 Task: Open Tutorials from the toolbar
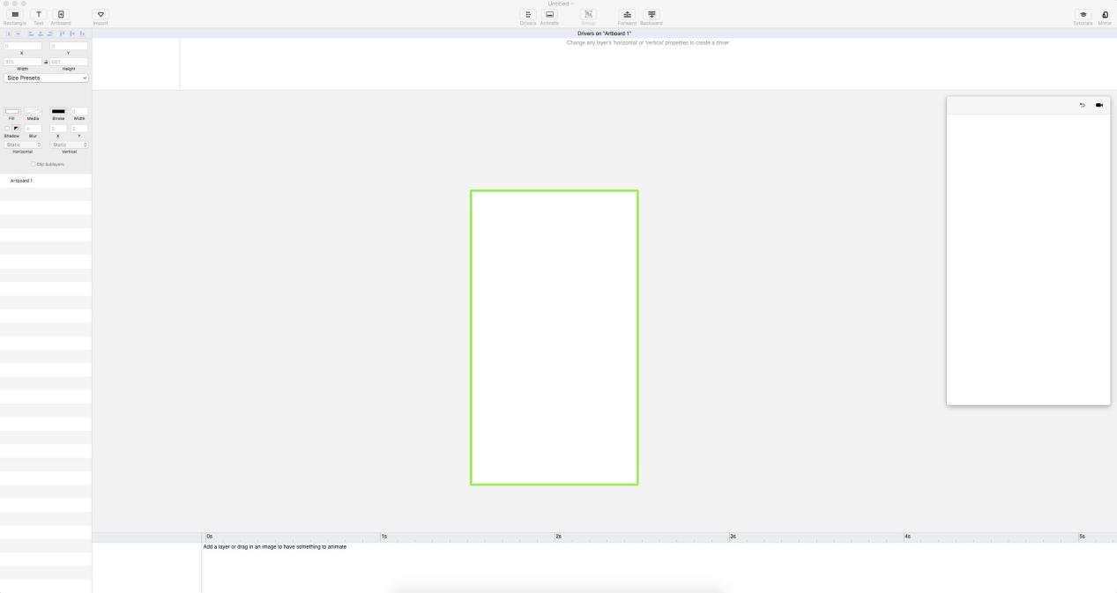(x=1083, y=15)
